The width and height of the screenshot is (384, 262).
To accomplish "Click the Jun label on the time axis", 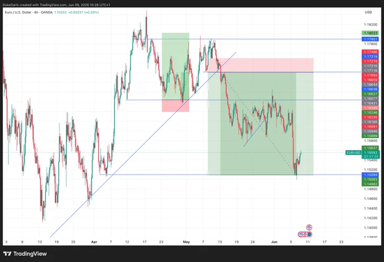I will coord(274,242).
